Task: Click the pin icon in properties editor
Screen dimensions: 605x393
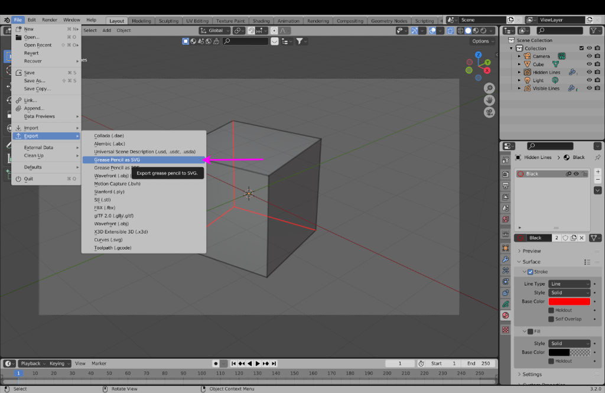Action: [597, 157]
